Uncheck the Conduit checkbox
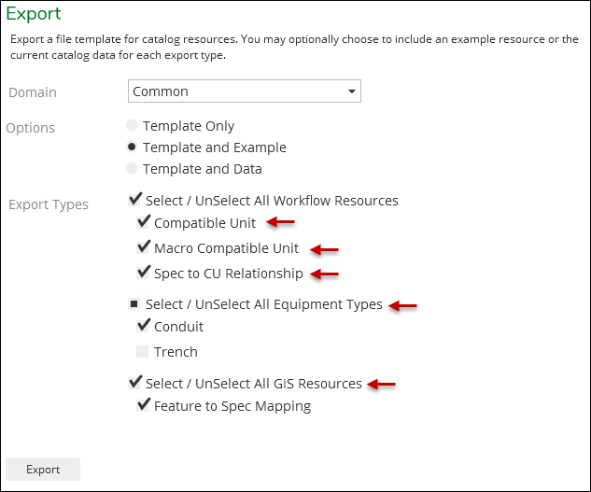This screenshot has height=492, width=591. tap(143, 326)
